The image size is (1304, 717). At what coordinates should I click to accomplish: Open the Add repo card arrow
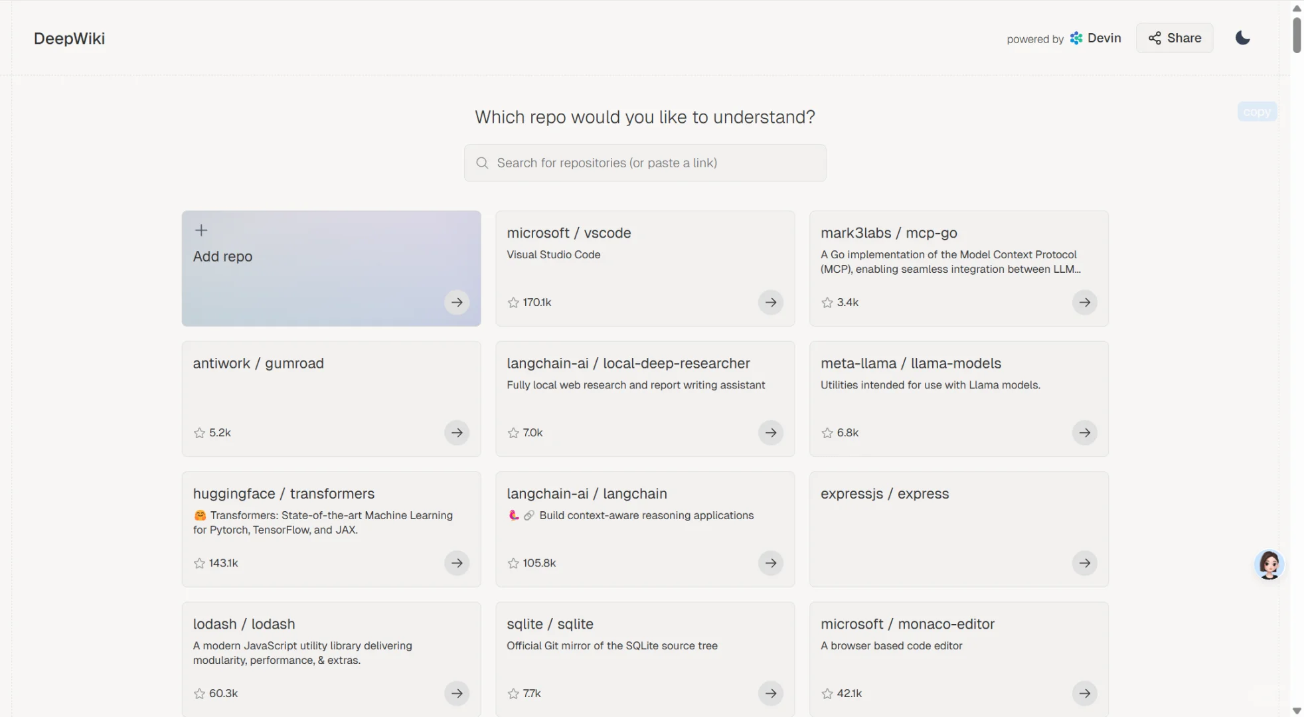[x=457, y=303]
